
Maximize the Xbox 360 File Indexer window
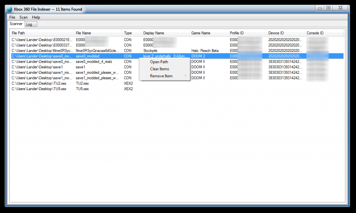328,8
